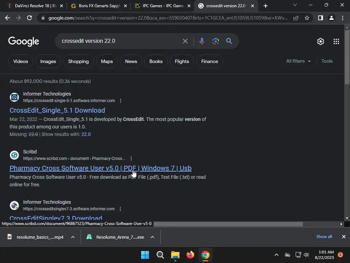
Task: Open Chrome side panel
Action: (x=321, y=18)
